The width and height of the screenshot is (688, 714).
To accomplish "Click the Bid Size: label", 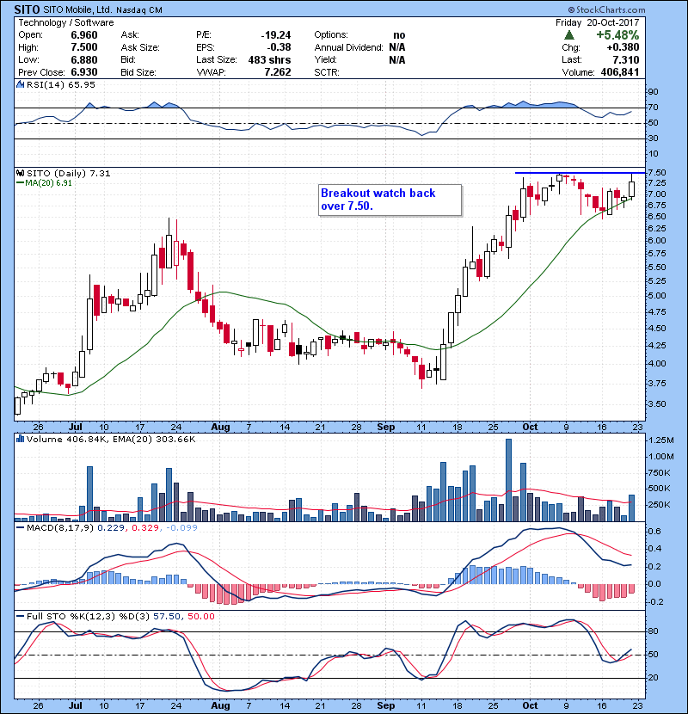I will 138,72.
